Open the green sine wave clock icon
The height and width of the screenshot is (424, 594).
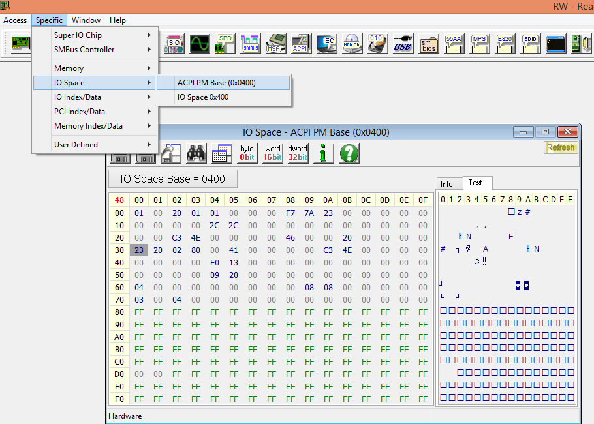coord(200,44)
